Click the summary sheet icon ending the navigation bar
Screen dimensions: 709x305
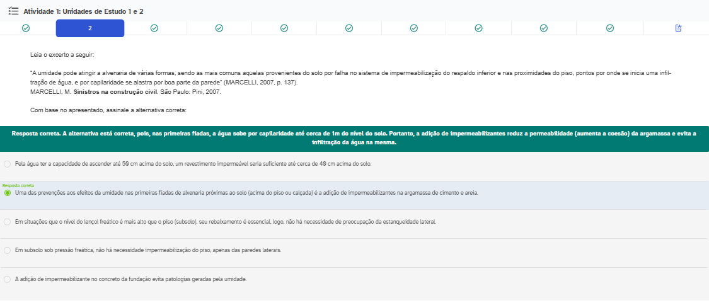pos(678,28)
